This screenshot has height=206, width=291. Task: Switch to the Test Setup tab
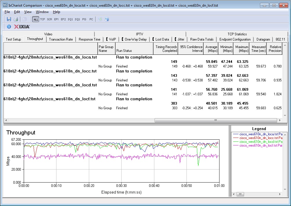pos(13,39)
